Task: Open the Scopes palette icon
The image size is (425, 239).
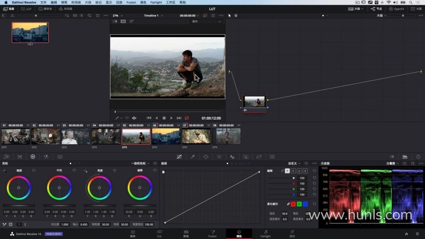Action: click(x=405, y=157)
